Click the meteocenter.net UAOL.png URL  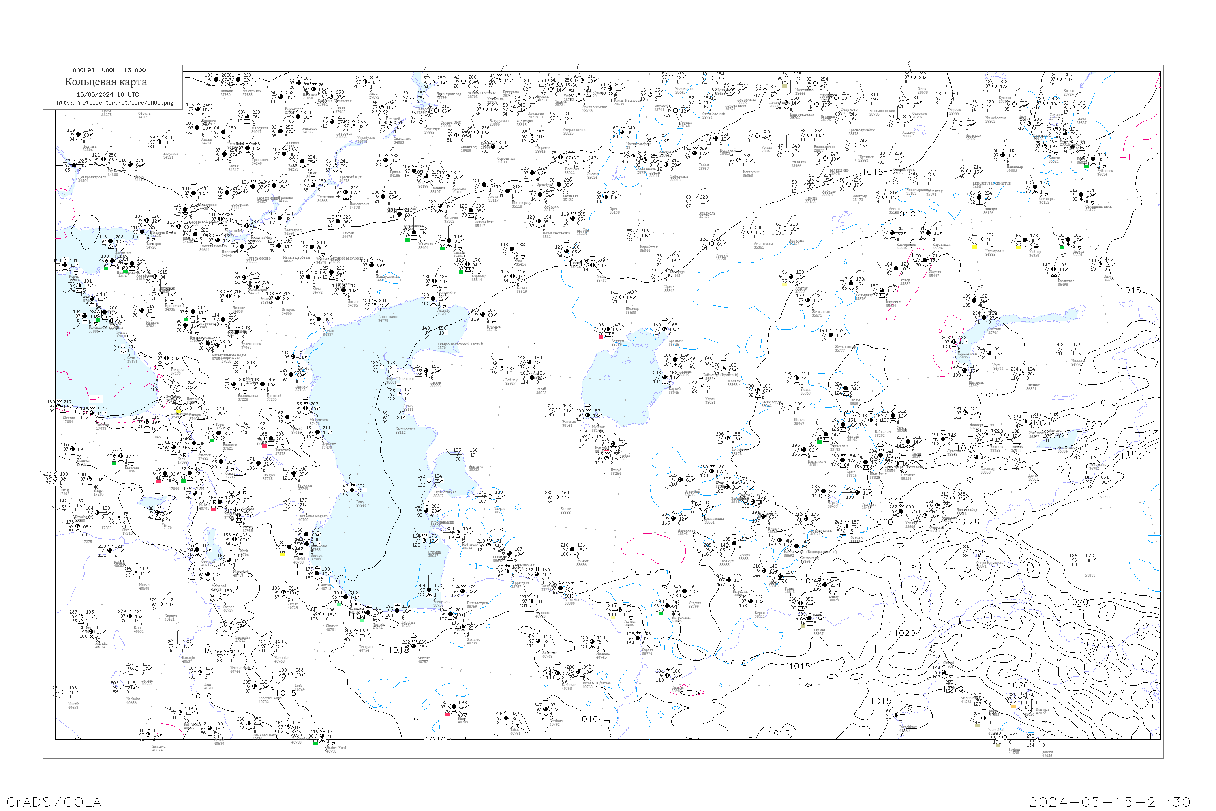tap(115, 103)
